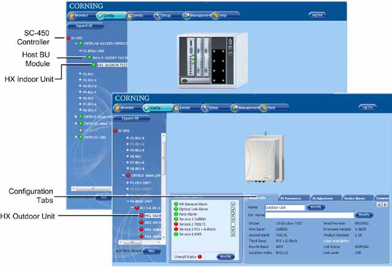Collapse CNTRL5 Slave 105 in front window
The image size is (392, 267).
click(x=123, y=175)
